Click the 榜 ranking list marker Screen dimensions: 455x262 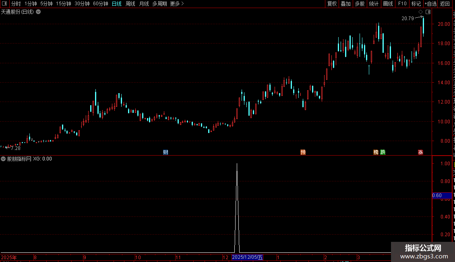click(x=376, y=152)
